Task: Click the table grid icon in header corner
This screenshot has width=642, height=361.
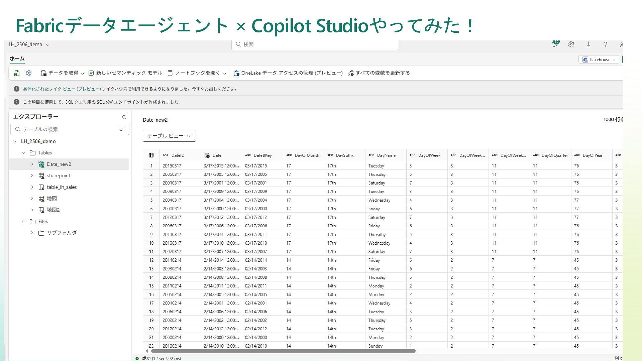Action: point(151,155)
